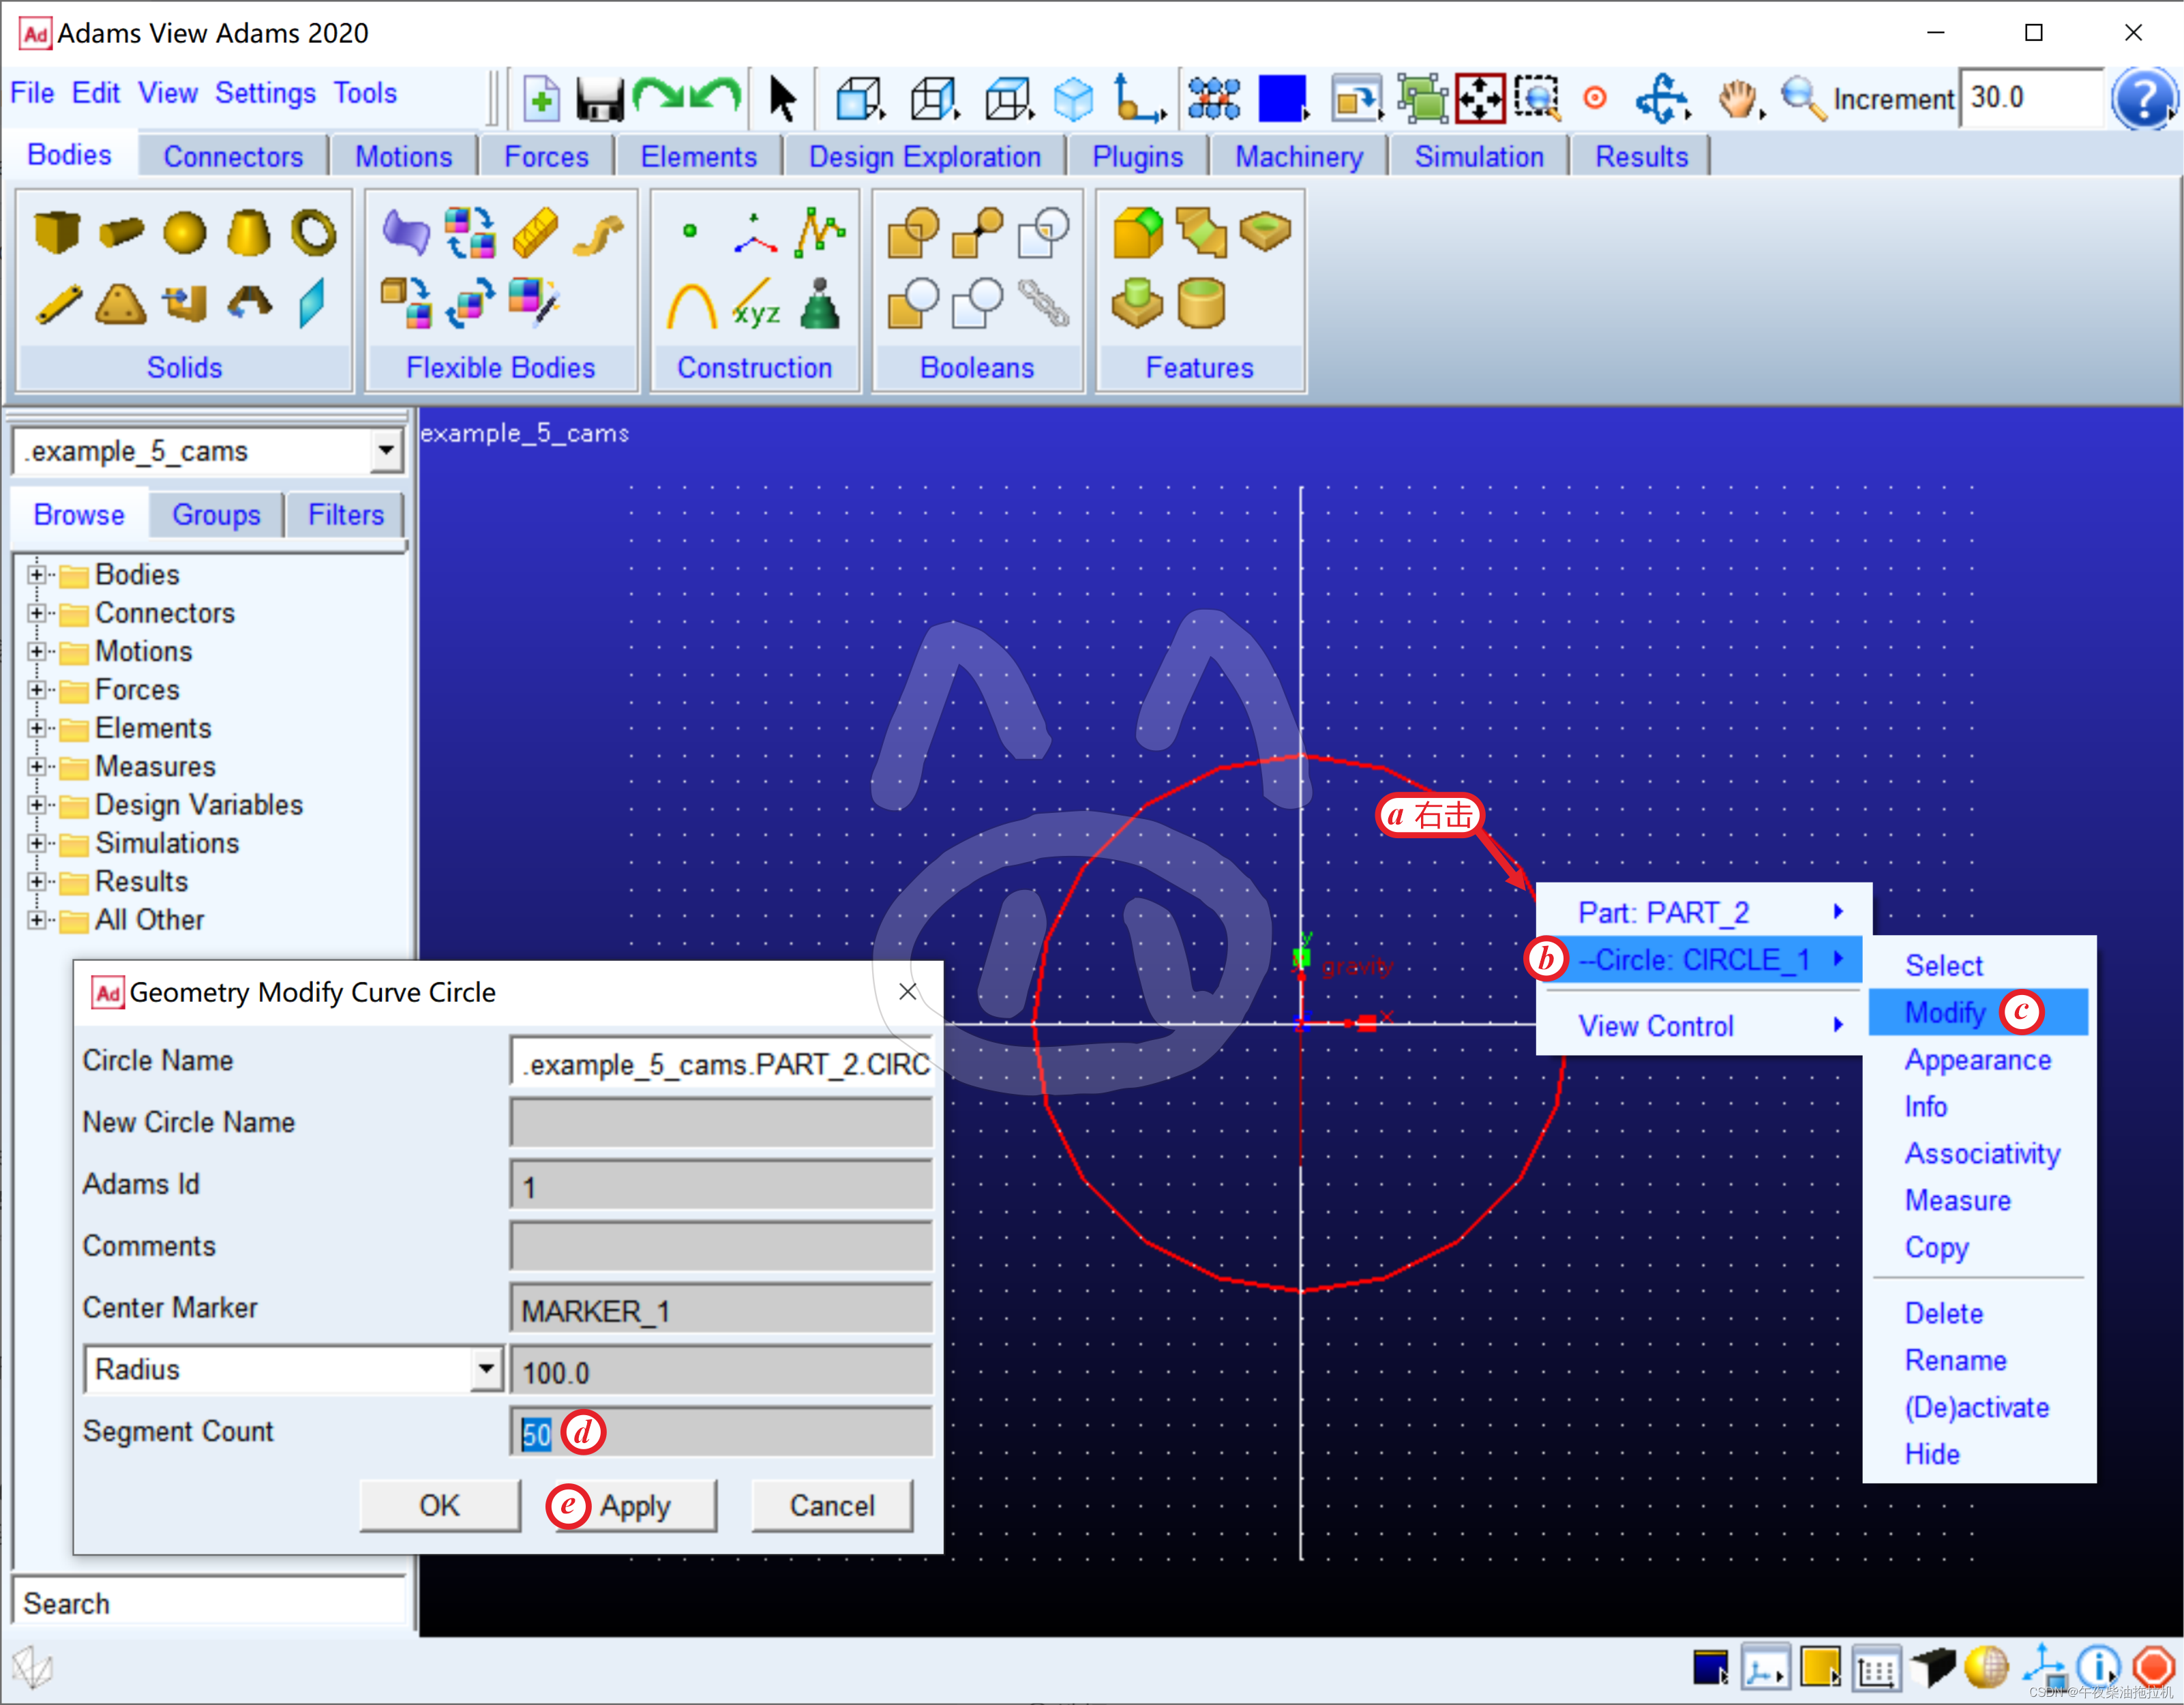Select the arrow pointer tool
The height and width of the screenshot is (1705, 2184).
(782, 99)
